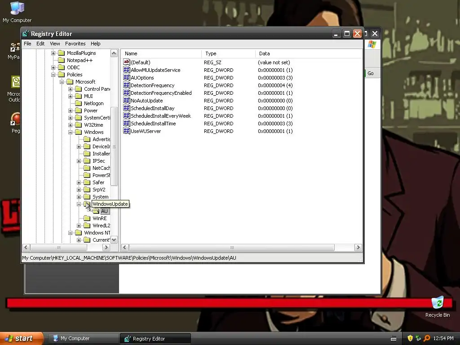Collapse the WindowsUpdate tree node
Viewport: 460px width, 345px height.
[79, 204]
